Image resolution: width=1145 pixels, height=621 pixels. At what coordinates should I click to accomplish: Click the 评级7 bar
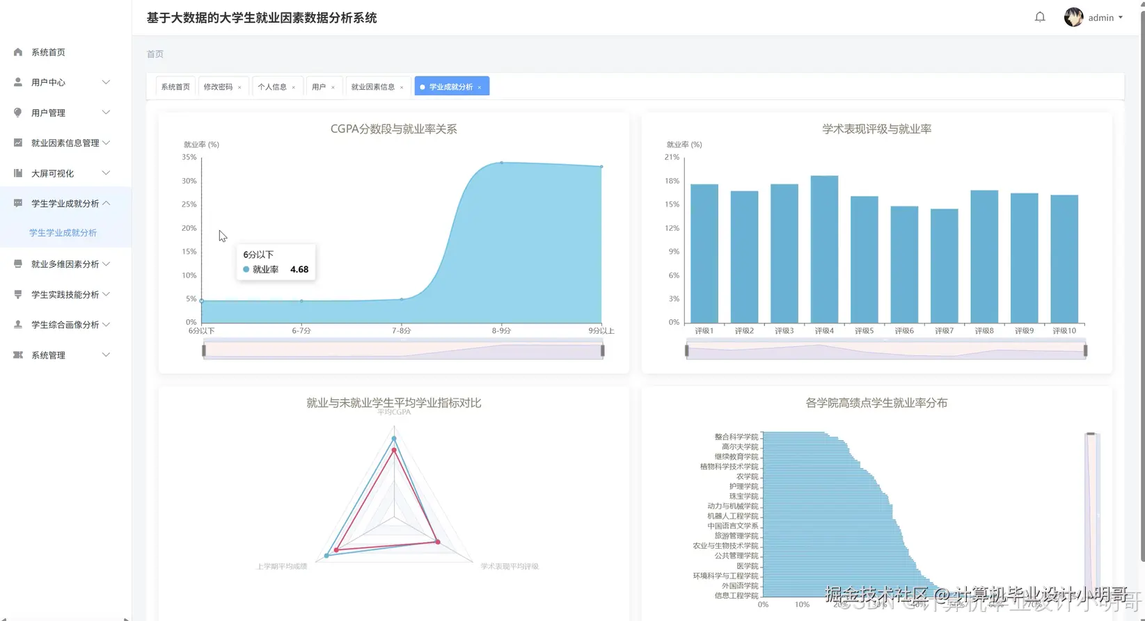tap(944, 266)
